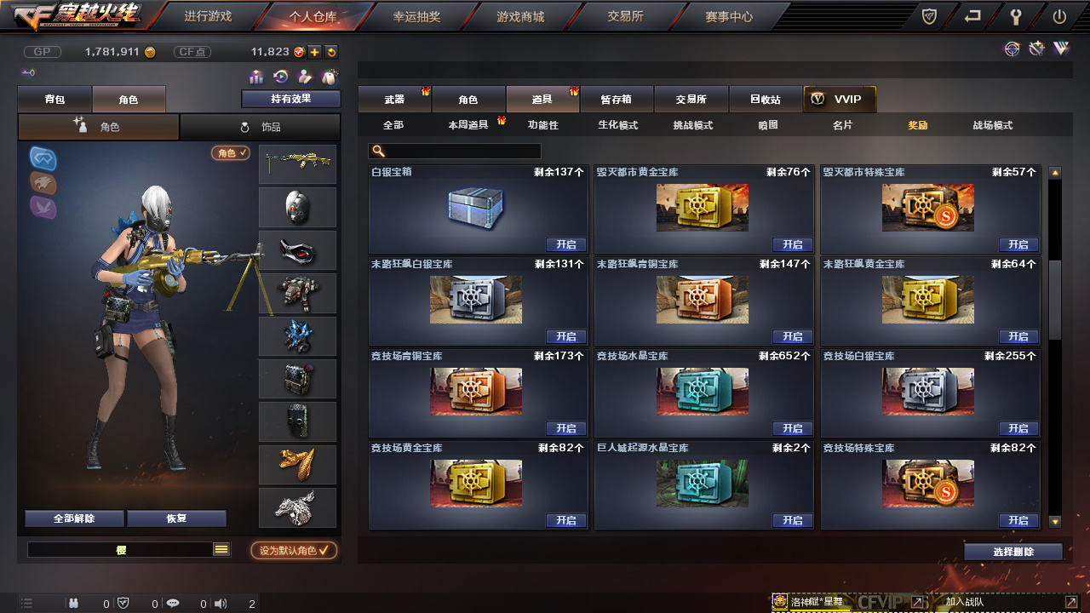Click the VVIP triangle emblem icon
The width and height of the screenshot is (1090, 613).
(x=1060, y=49)
